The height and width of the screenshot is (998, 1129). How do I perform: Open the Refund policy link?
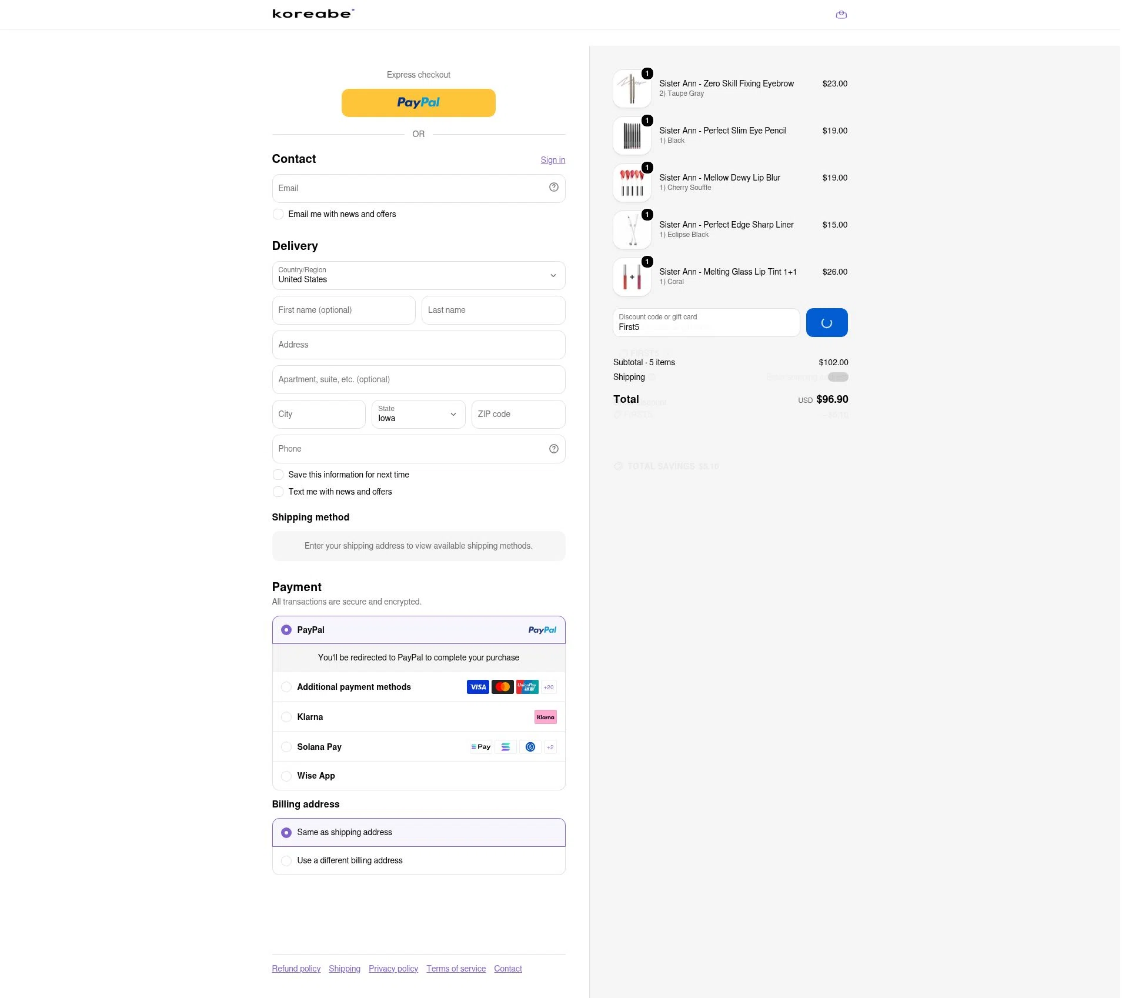coord(296,969)
